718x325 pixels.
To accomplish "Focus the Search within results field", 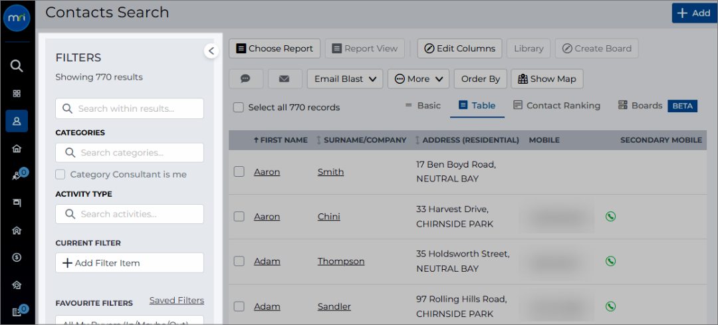I will tap(130, 108).
